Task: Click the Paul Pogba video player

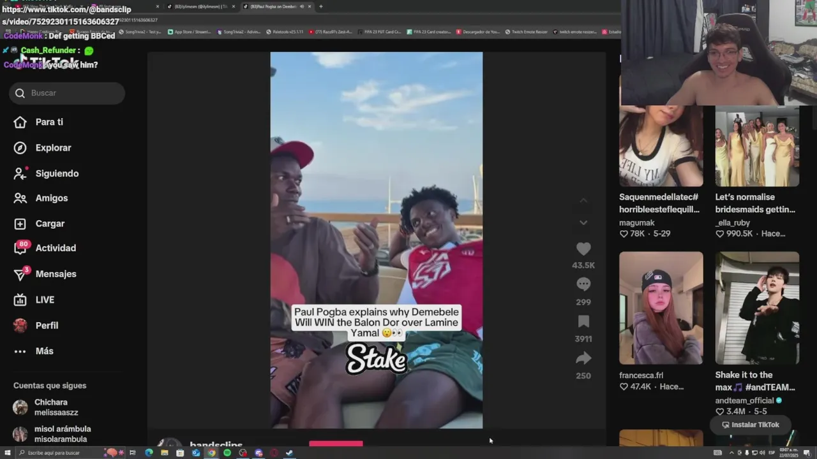Action: click(377, 240)
